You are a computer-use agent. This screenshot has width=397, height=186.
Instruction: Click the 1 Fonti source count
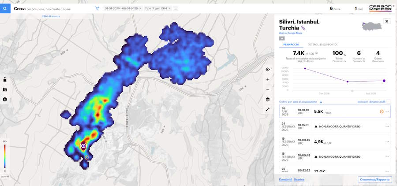(x=359, y=8)
